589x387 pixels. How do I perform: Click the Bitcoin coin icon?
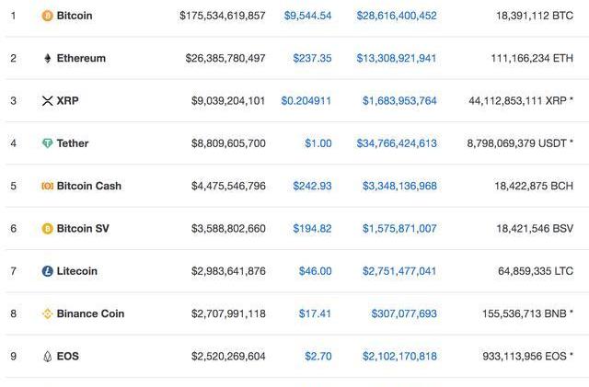pyautogui.click(x=48, y=16)
